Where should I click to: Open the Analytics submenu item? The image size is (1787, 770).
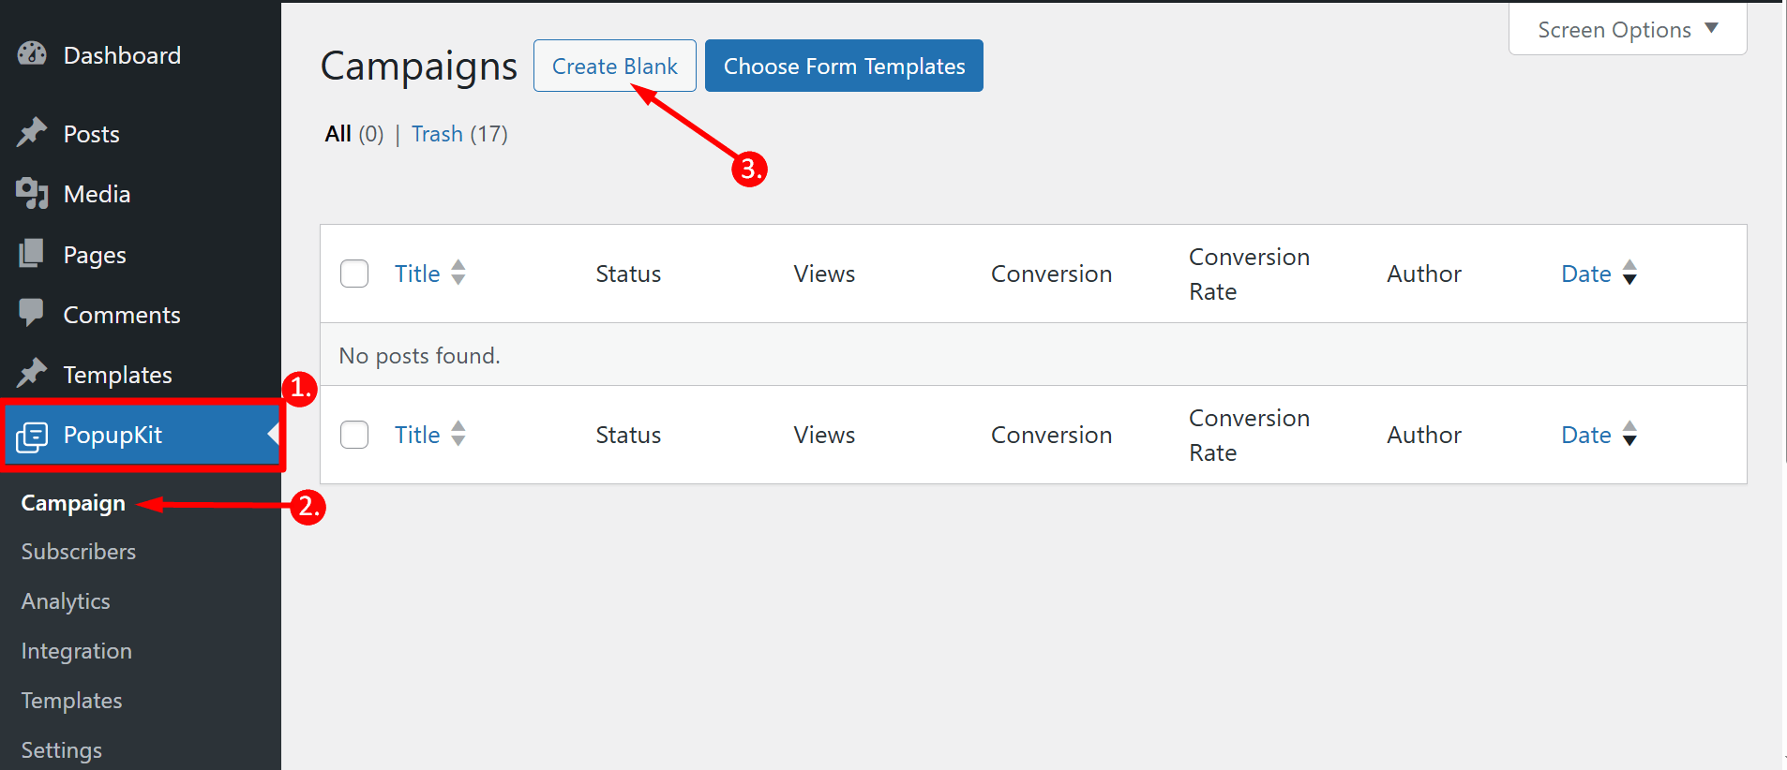[x=66, y=601]
